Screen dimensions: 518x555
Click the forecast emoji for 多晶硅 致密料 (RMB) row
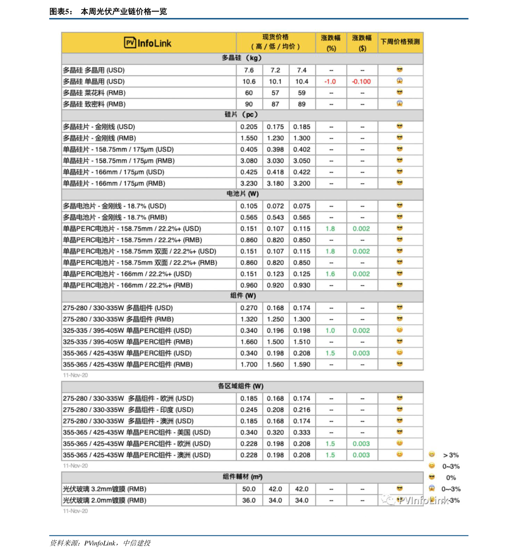(400, 104)
